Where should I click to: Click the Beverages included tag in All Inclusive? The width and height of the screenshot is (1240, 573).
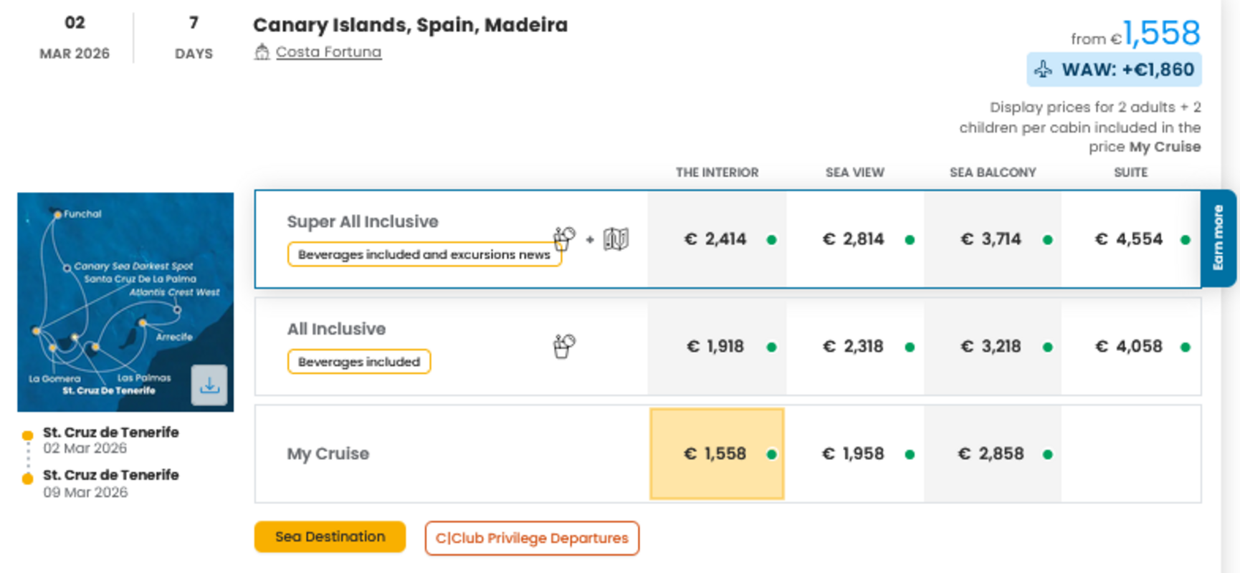click(358, 362)
